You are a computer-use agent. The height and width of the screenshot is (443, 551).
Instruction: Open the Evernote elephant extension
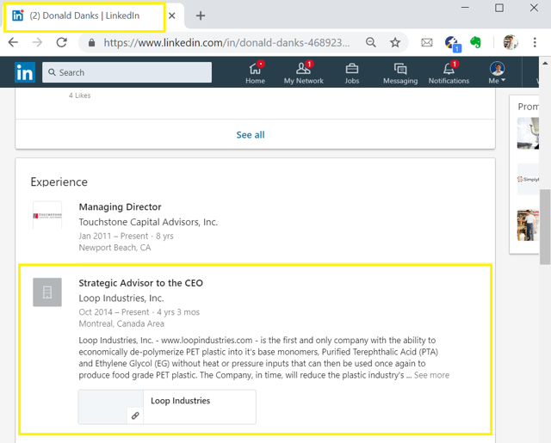[475, 42]
